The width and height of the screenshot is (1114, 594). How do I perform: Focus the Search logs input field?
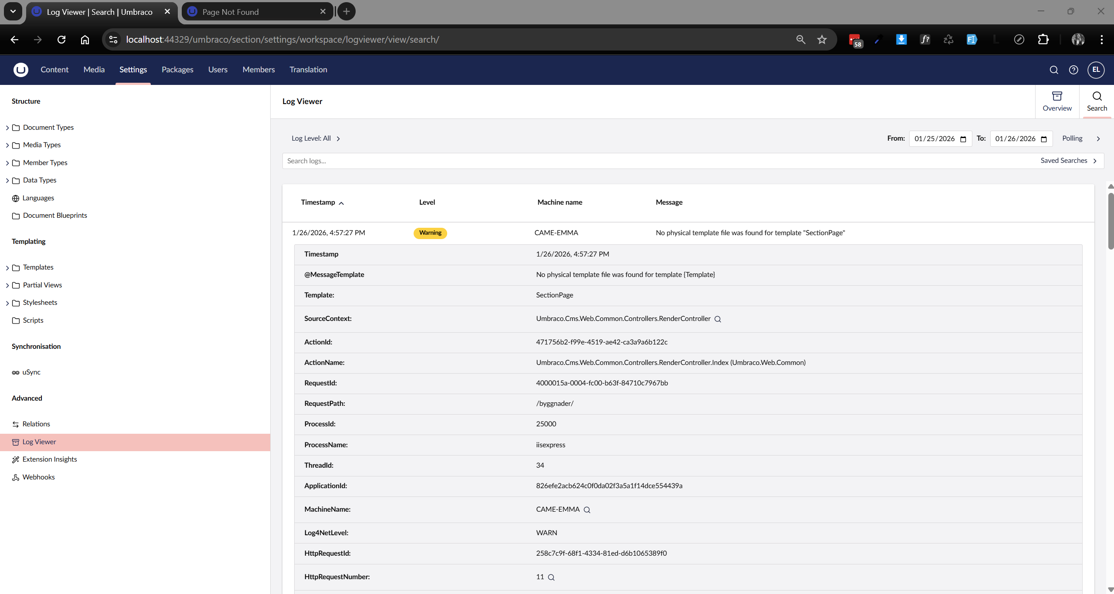[x=654, y=161]
